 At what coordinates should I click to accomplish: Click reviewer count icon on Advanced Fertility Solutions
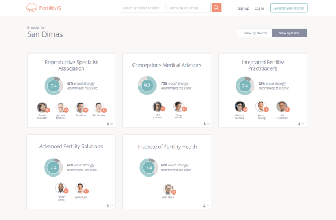pyautogui.click(x=108, y=205)
